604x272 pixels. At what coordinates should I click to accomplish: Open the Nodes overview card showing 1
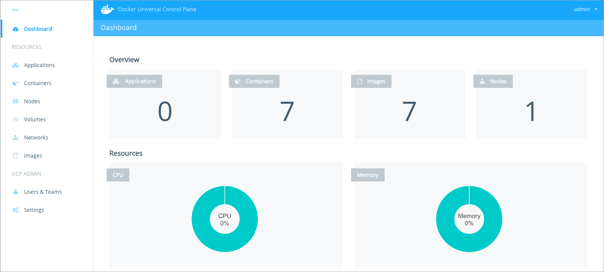tap(531, 111)
